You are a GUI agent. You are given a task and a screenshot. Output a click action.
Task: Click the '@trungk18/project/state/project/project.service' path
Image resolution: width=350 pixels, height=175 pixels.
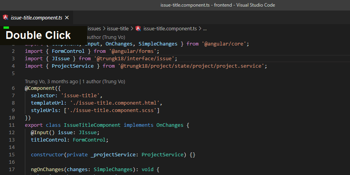[191, 66]
